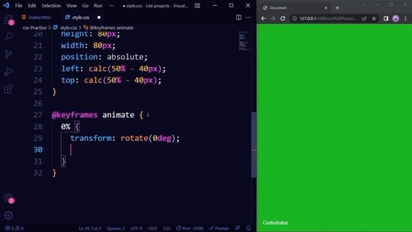
Task: Show errors and warnings in status bar
Action: 14,228
